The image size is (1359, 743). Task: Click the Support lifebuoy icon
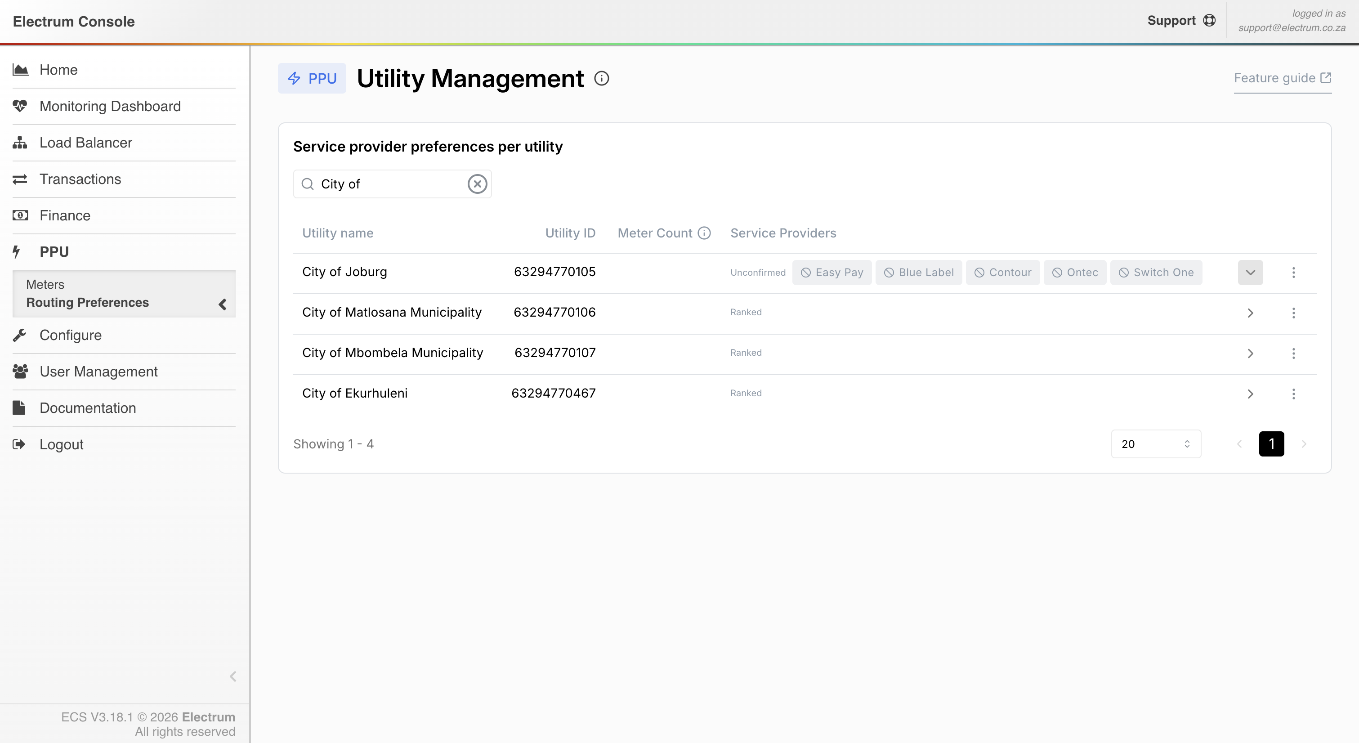click(x=1209, y=21)
